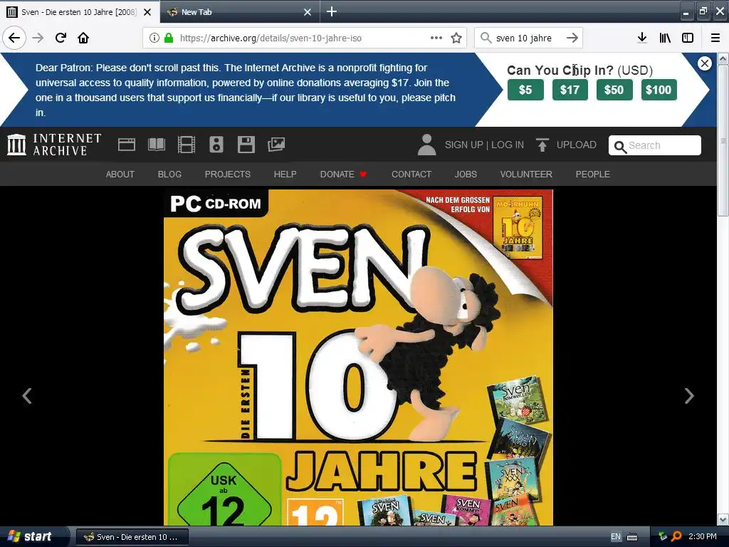Open the VOLUNTEER menu item
The width and height of the screenshot is (729, 547).
click(x=526, y=174)
